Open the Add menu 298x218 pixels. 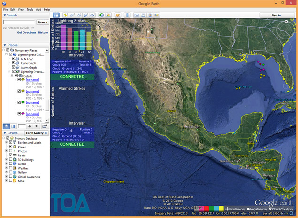pos(38,10)
